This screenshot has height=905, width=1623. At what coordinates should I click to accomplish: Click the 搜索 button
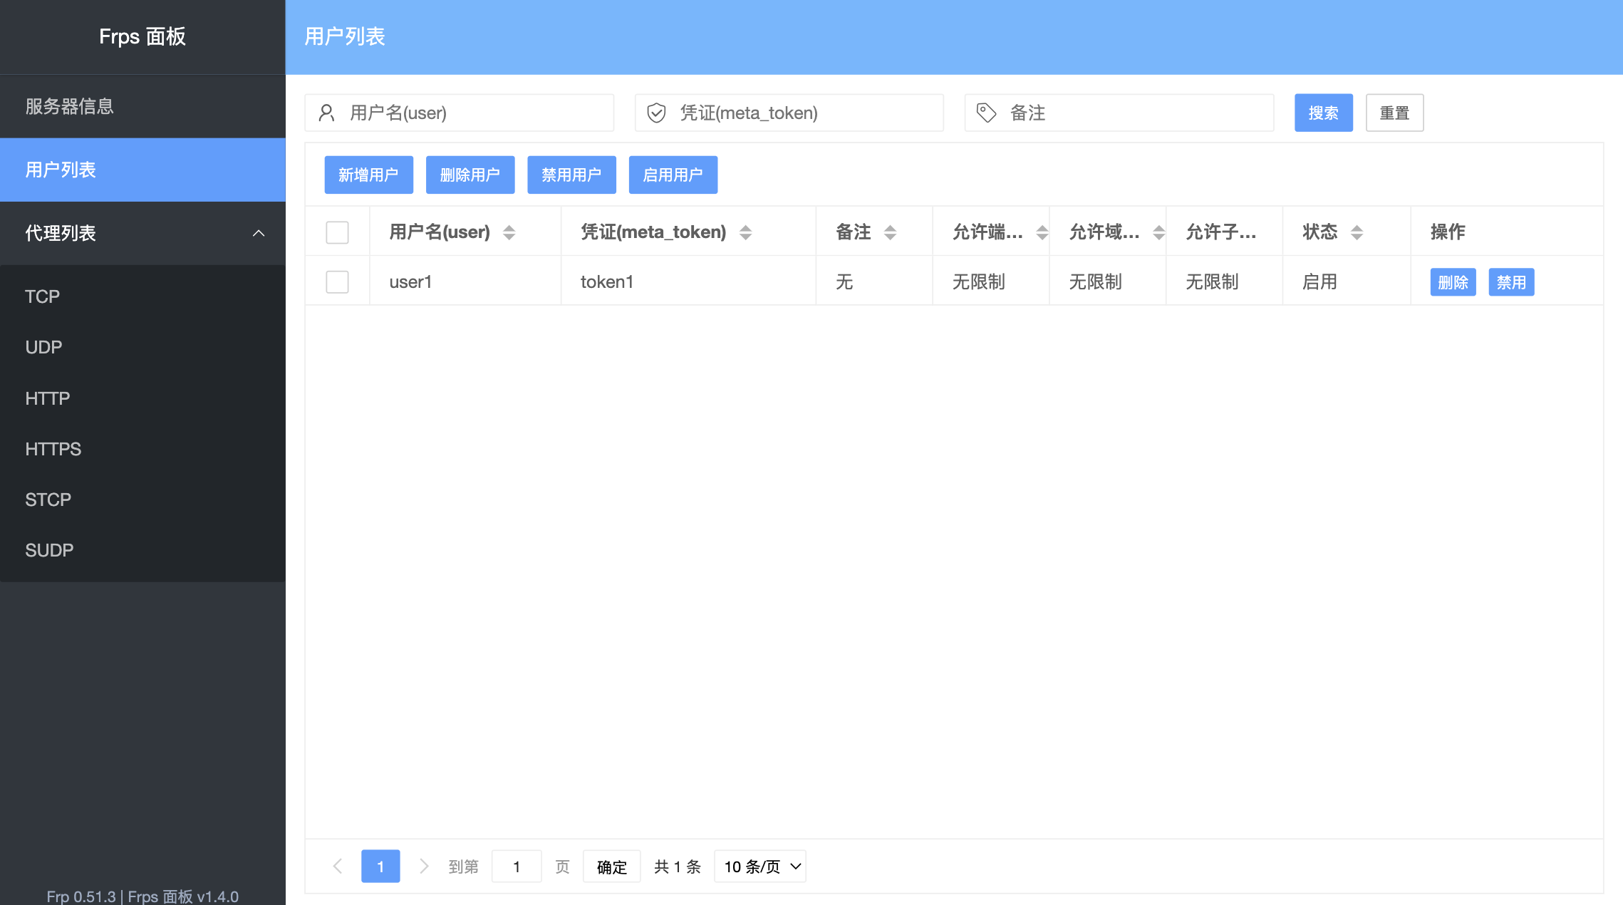pos(1323,112)
